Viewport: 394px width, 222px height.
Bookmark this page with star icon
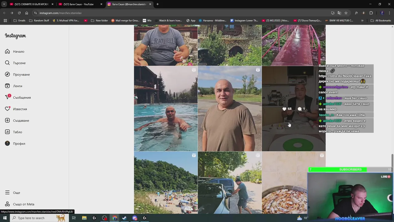pyautogui.click(x=346, y=13)
